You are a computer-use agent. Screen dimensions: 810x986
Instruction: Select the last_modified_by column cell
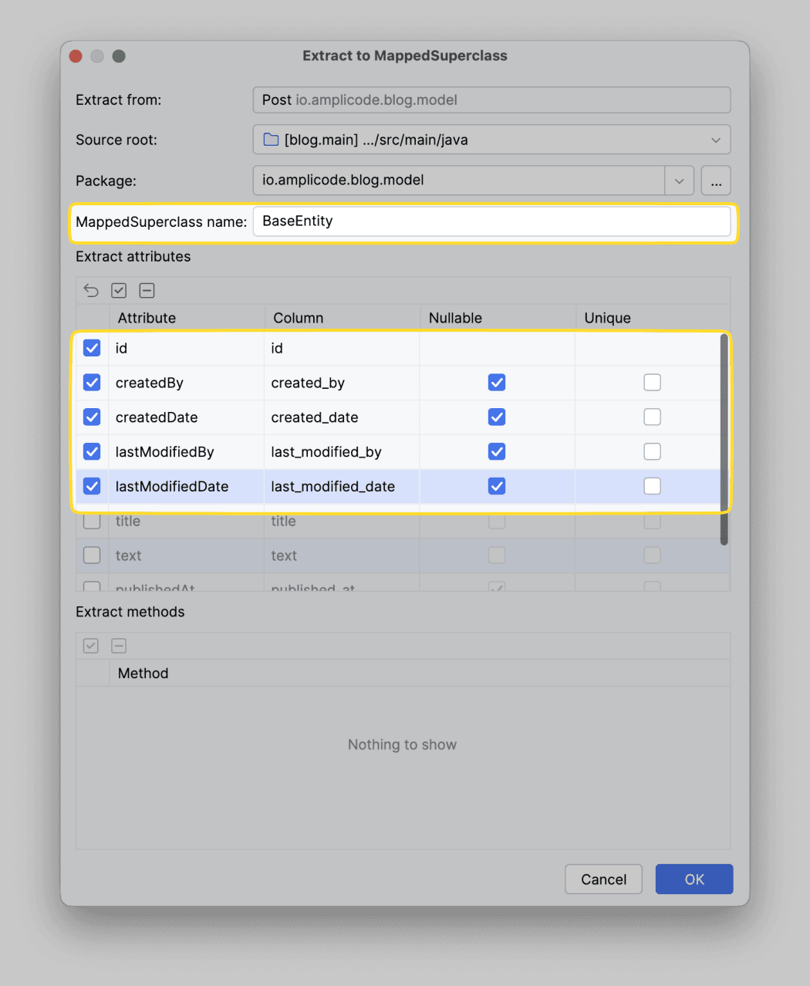tap(342, 451)
